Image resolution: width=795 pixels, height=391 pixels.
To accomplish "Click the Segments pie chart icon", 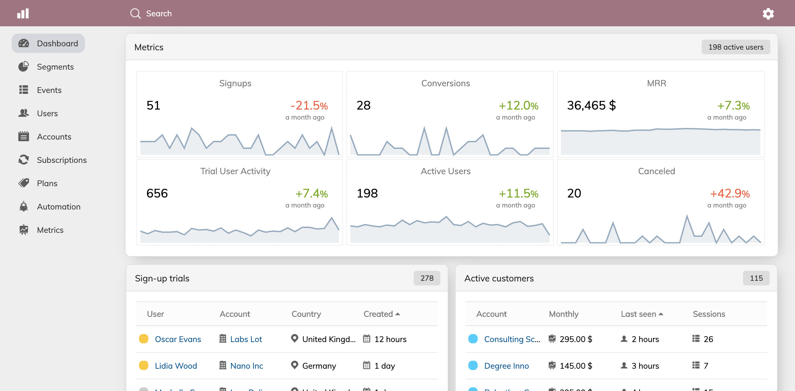I will click(x=23, y=67).
